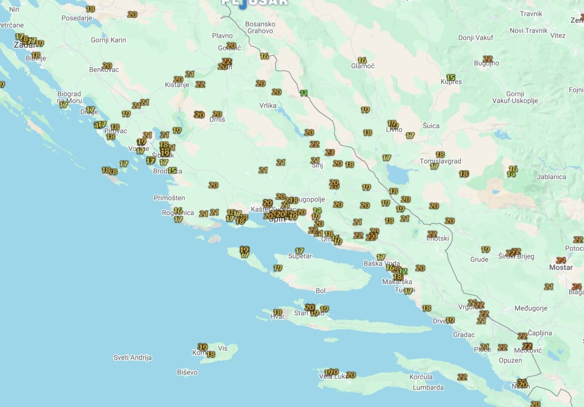Click the 18 marker above Tomislavgrad
The width and height of the screenshot is (584, 407).
click(440, 155)
